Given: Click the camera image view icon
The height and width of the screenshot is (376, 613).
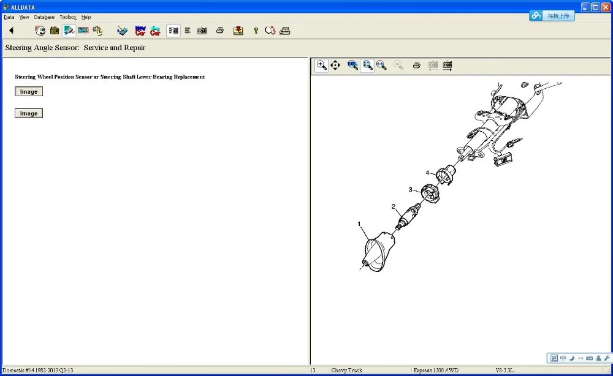Looking at the screenshot, I should [202, 31].
